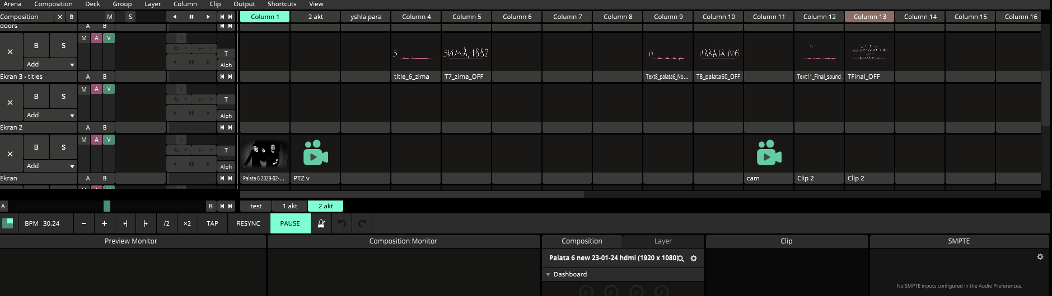Click the undo arrow in the tempo toolbar
Screen dimensions: 1052x296
coord(342,223)
